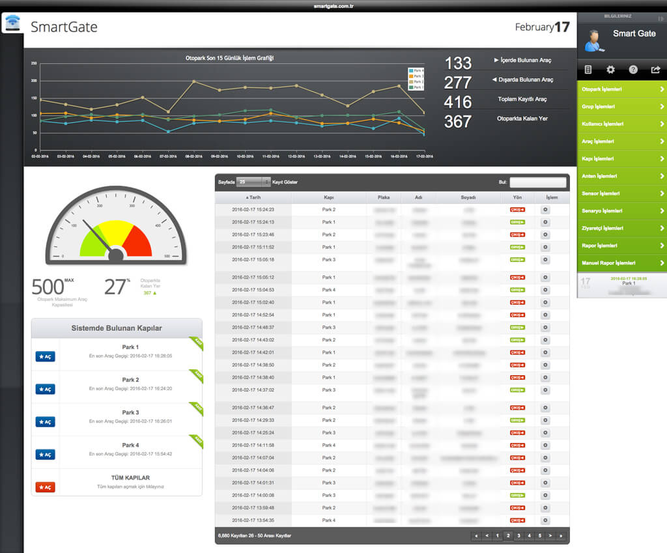Open the Kapı İşlemleri menu item
Image resolution: width=667 pixels, height=553 pixels.
pyautogui.click(x=621, y=159)
